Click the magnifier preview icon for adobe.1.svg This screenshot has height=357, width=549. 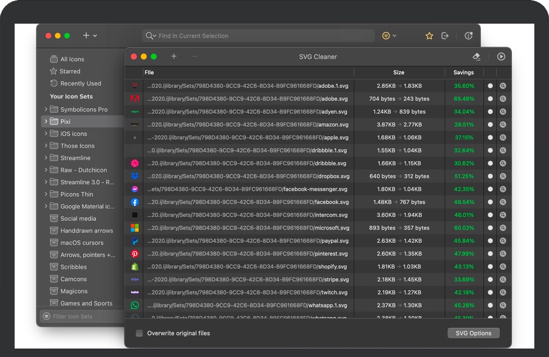point(503,86)
